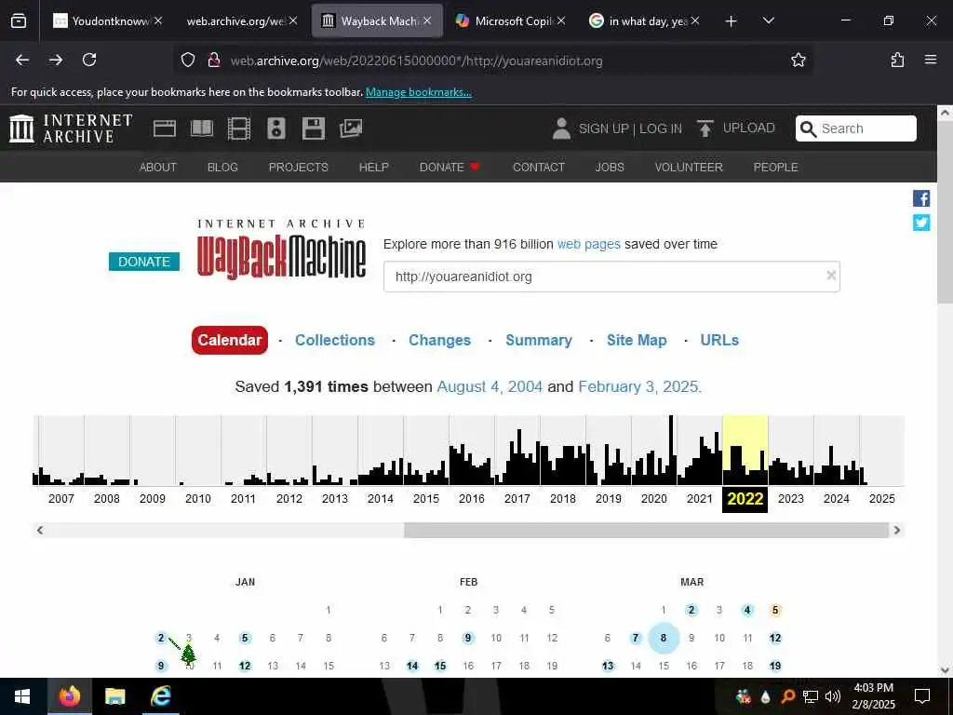Share page on Twitter

(x=921, y=223)
